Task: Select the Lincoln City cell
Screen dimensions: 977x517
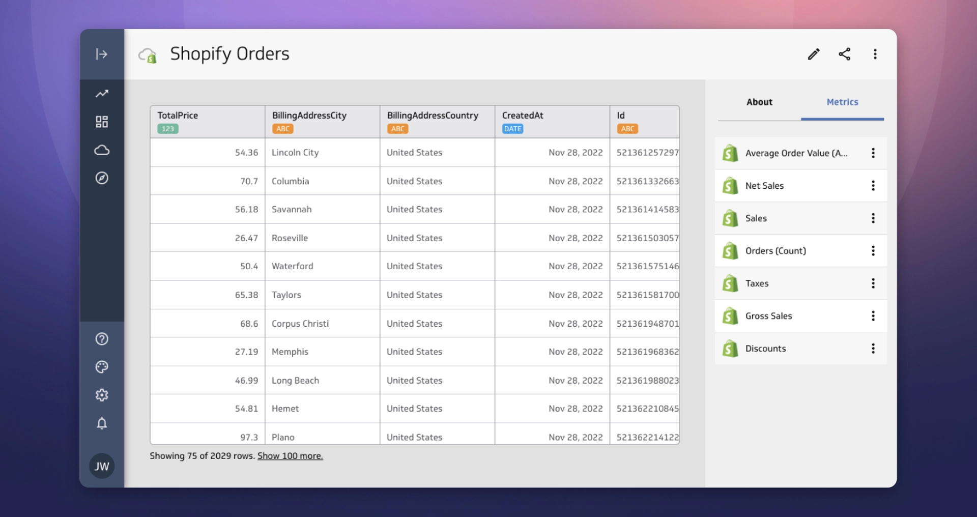Action: click(323, 153)
